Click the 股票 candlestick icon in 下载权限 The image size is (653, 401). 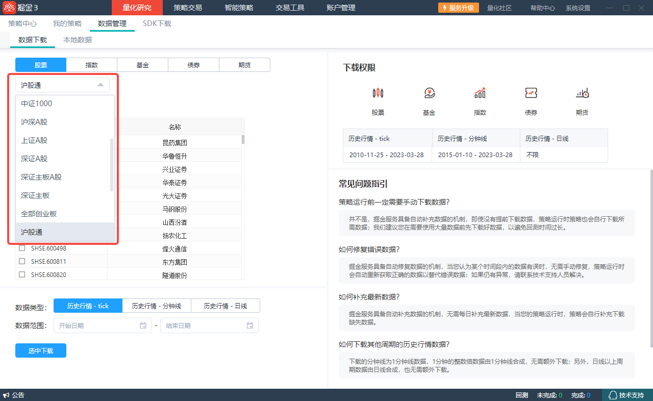(378, 93)
